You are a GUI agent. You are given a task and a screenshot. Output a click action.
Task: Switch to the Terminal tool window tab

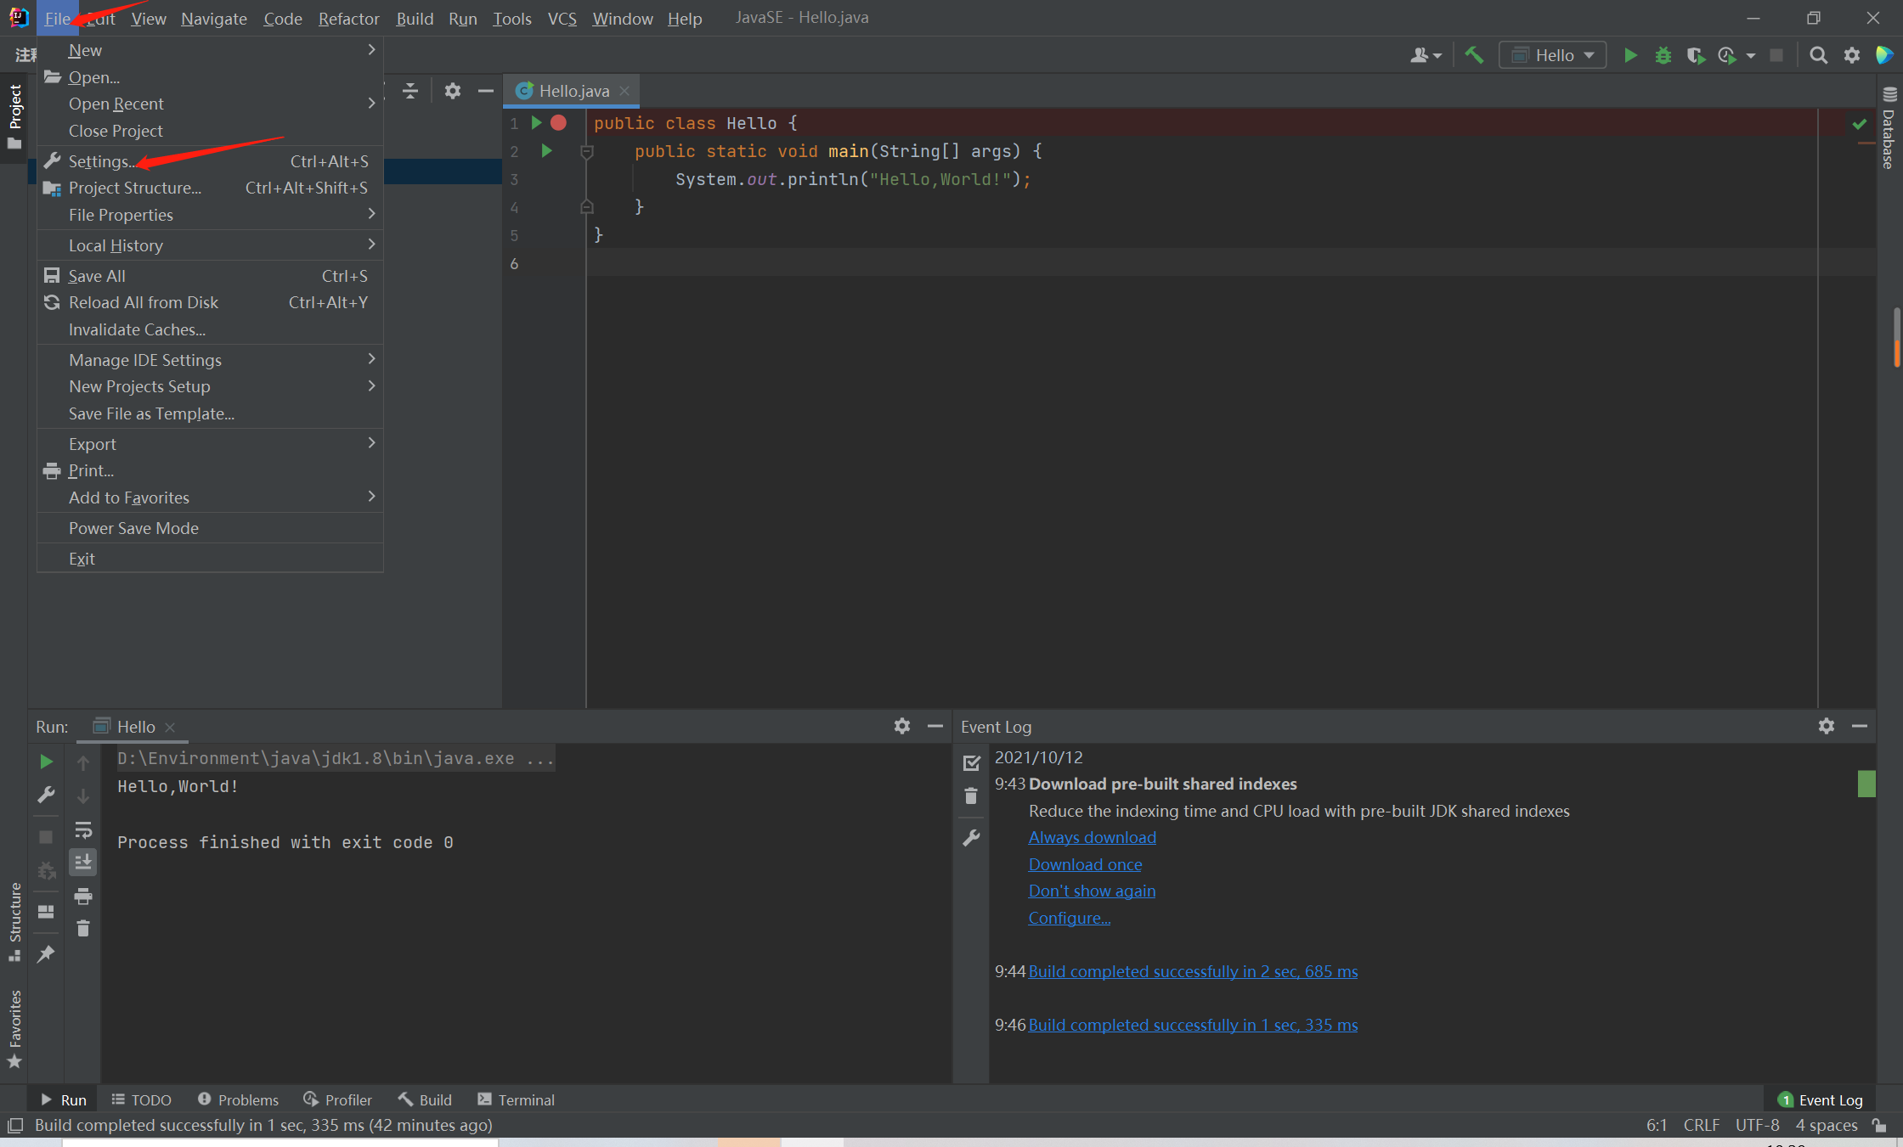pos(516,1099)
